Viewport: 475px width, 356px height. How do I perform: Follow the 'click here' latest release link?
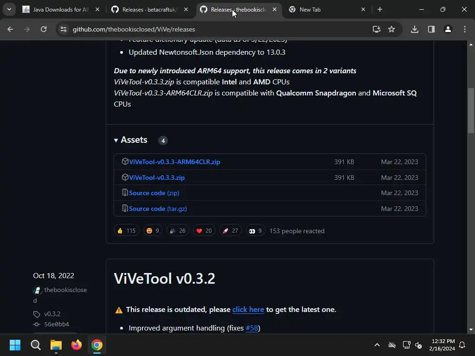pyautogui.click(x=248, y=310)
